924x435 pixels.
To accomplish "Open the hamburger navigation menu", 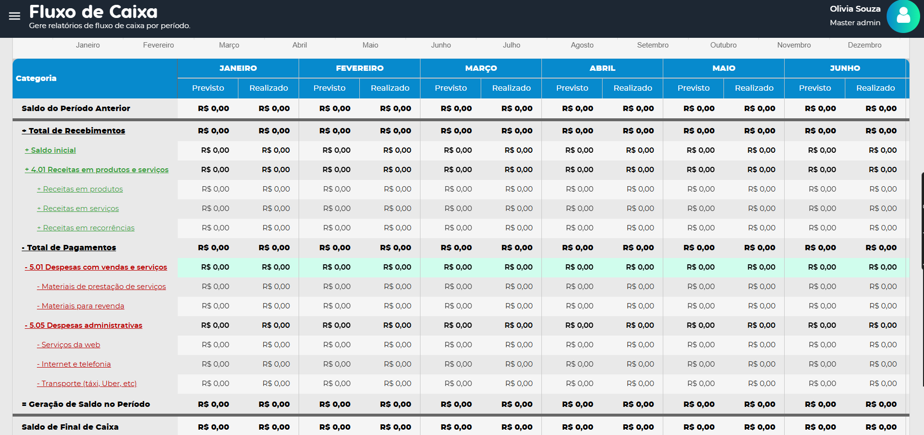I will pos(15,16).
